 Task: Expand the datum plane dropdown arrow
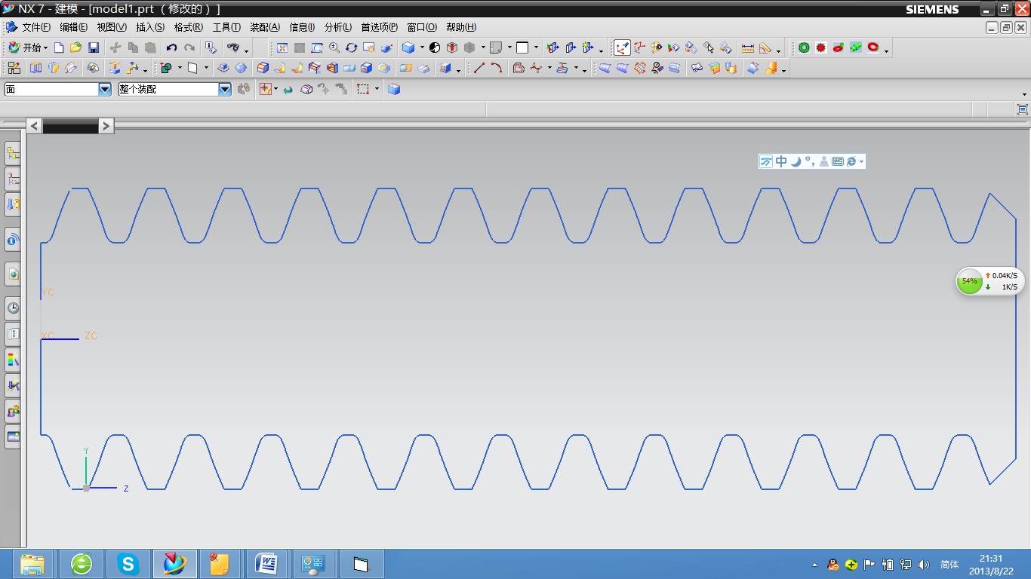206,68
